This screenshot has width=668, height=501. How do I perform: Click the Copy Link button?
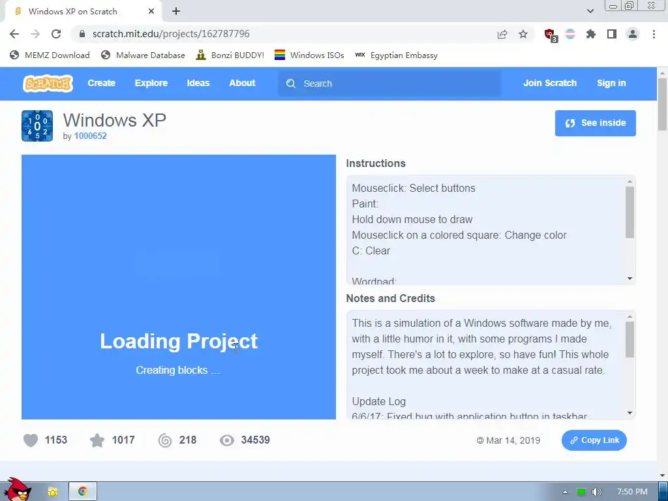(594, 440)
